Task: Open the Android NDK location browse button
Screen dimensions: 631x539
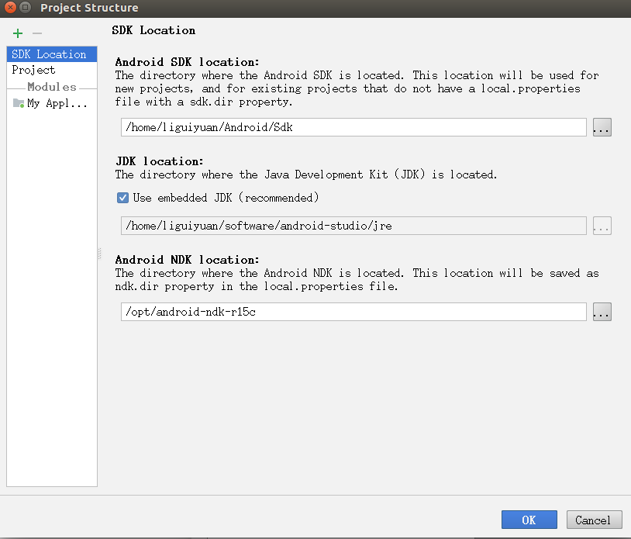Action: pyautogui.click(x=602, y=312)
